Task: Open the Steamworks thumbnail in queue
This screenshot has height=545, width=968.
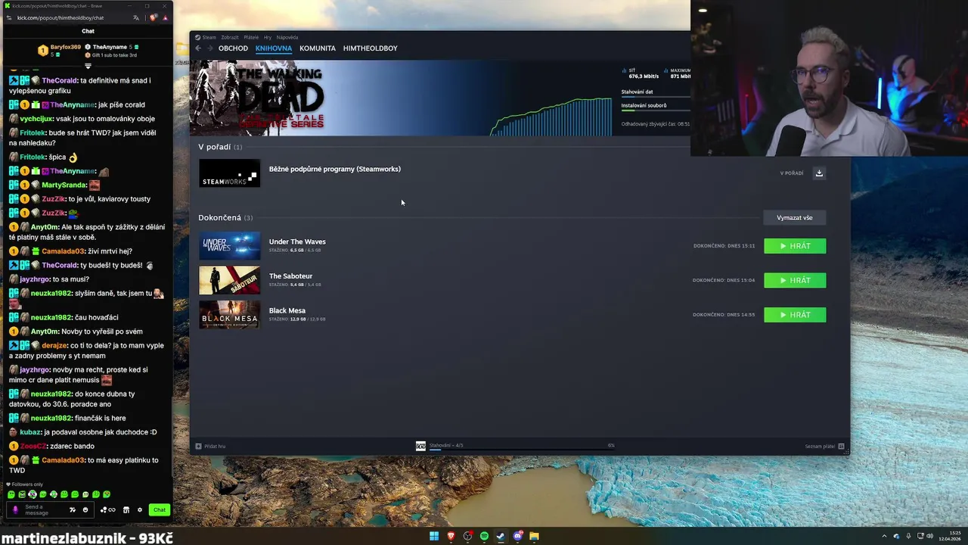Action: click(x=229, y=173)
